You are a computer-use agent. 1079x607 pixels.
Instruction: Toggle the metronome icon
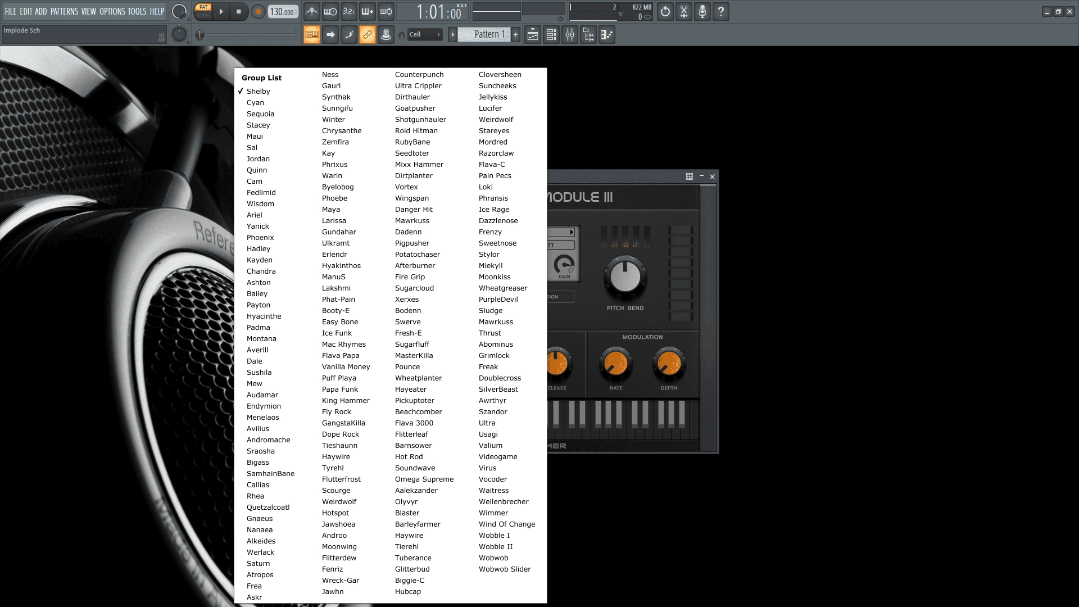tap(312, 11)
